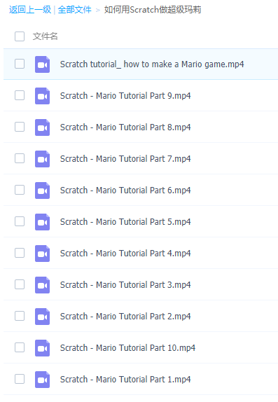Go back via 返回上一级 link
The height and width of the screenshot is (402, 278).
tap(30, 10)
